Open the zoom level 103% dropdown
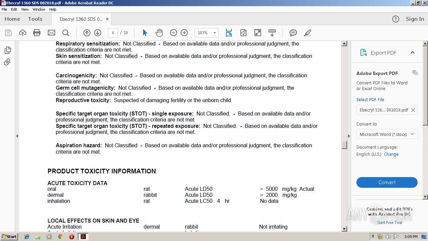Image resolution: width=428 pixels, height=241 pixels. pyautogui.click(x=215, y=33)
